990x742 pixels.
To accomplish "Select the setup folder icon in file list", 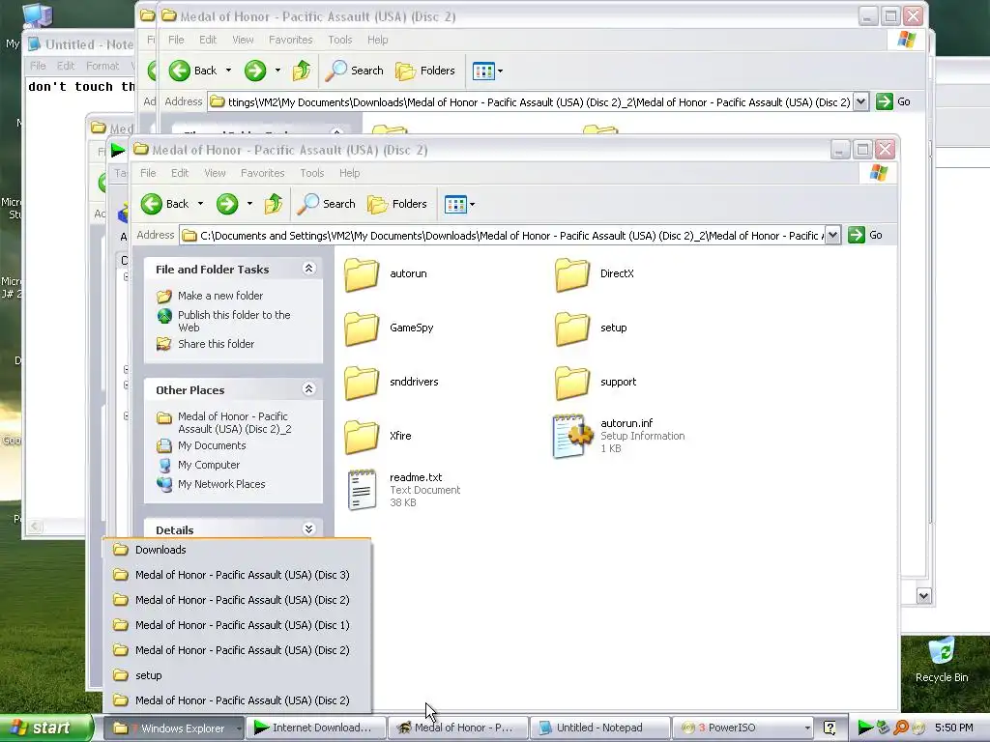I will coord(571,328).
